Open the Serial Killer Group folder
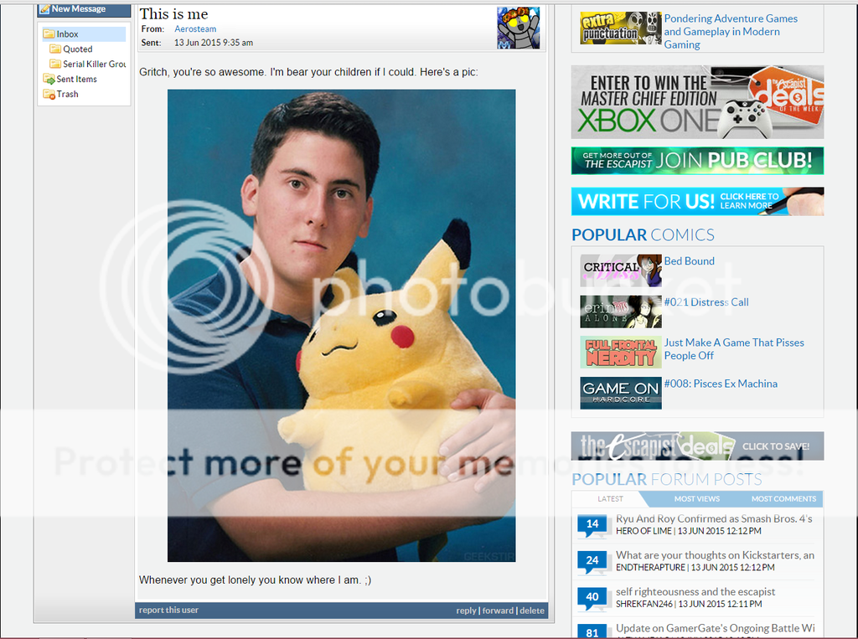The width and height of the screenshot is (858, 639). tap(94, 64)
